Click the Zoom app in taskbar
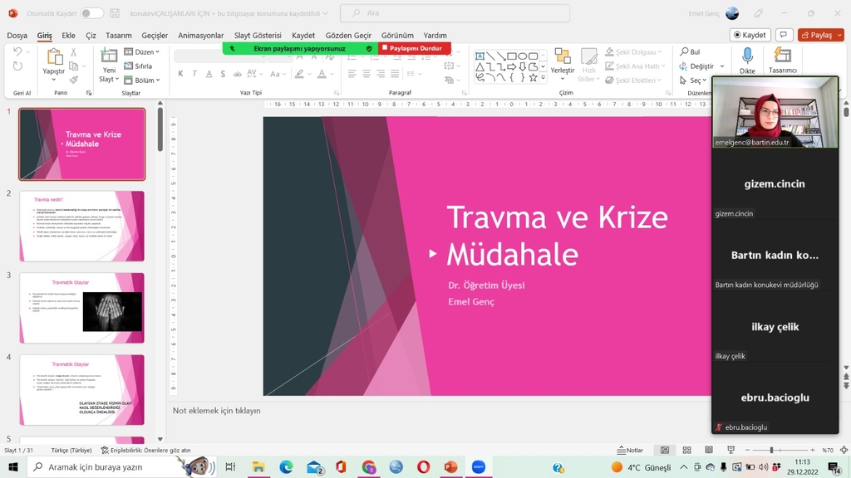851x478 pixels. [x=478, y=467]
